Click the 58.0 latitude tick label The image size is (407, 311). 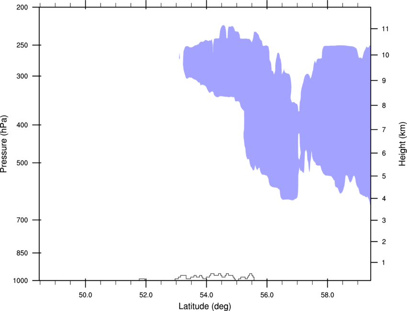[328, 295]
